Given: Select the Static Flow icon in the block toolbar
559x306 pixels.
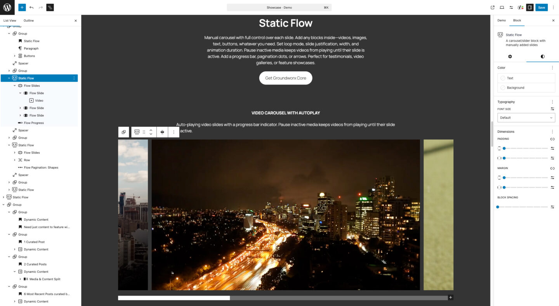Looking at the screenshot, I should 137,132.
